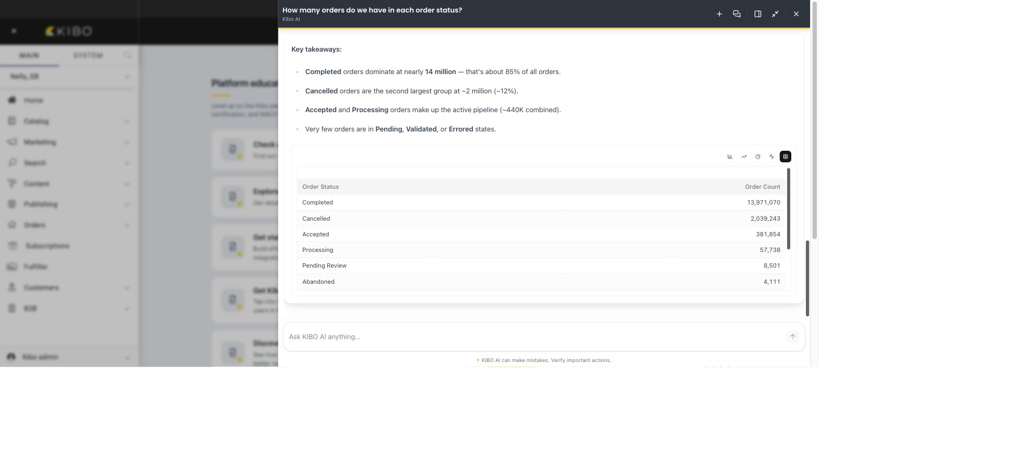Close the sidebar with the top-left X
This screenshot has height=458, width=1023.
(x=14, y=31)
